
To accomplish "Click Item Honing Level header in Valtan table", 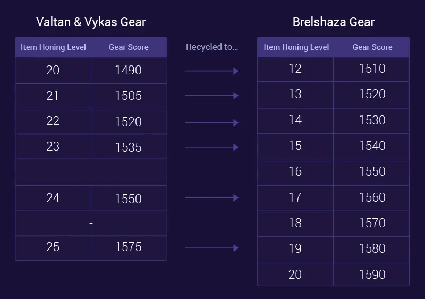I will (54, 47).
